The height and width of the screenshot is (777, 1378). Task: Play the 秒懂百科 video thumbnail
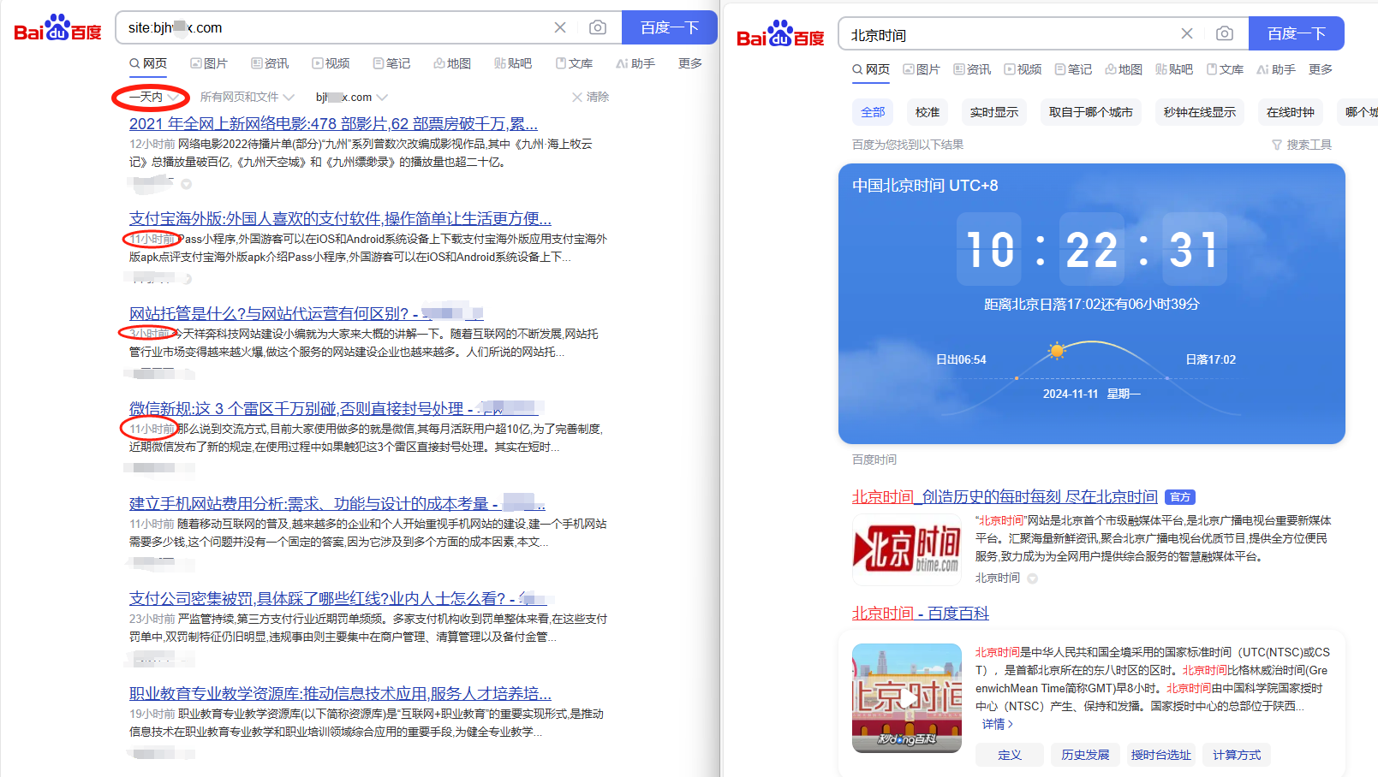(907, 698)
